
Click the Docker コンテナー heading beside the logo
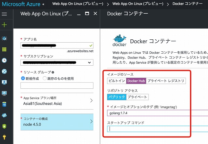click(x=153, y=41)
